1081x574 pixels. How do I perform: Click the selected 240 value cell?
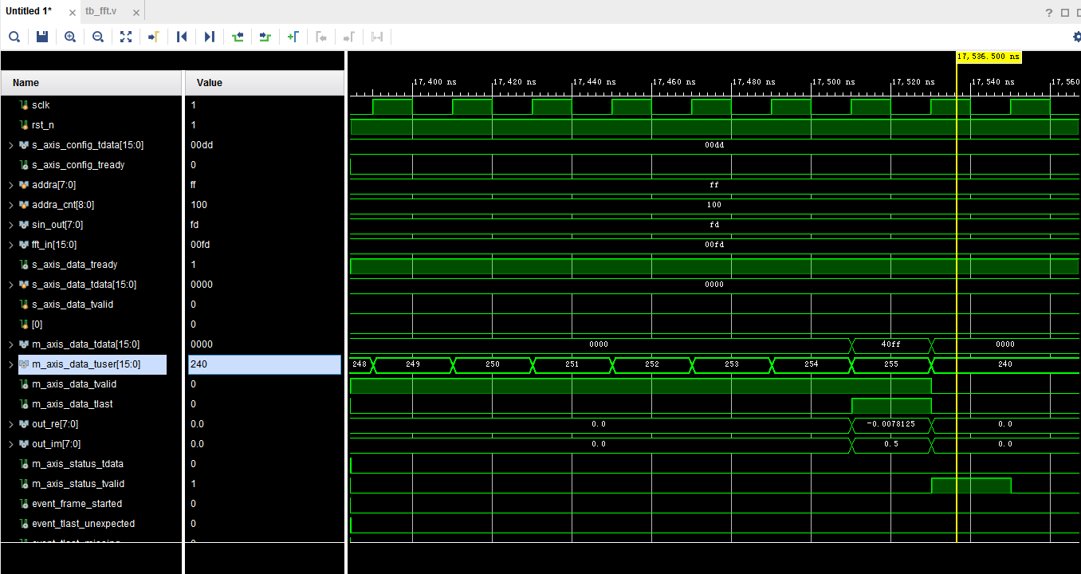(x=265, y=364)
